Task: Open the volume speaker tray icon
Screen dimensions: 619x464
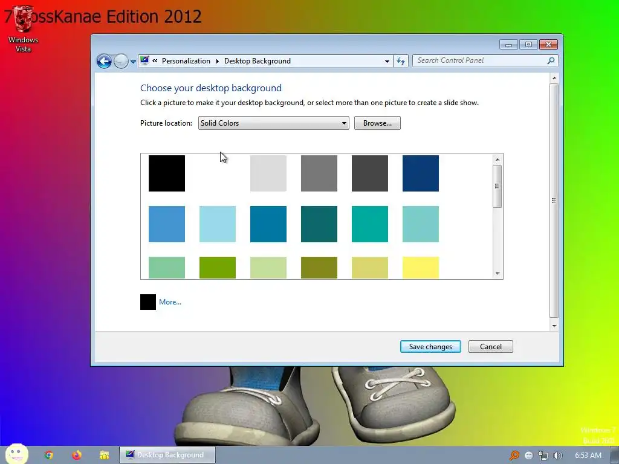Action: pos(557,456)
